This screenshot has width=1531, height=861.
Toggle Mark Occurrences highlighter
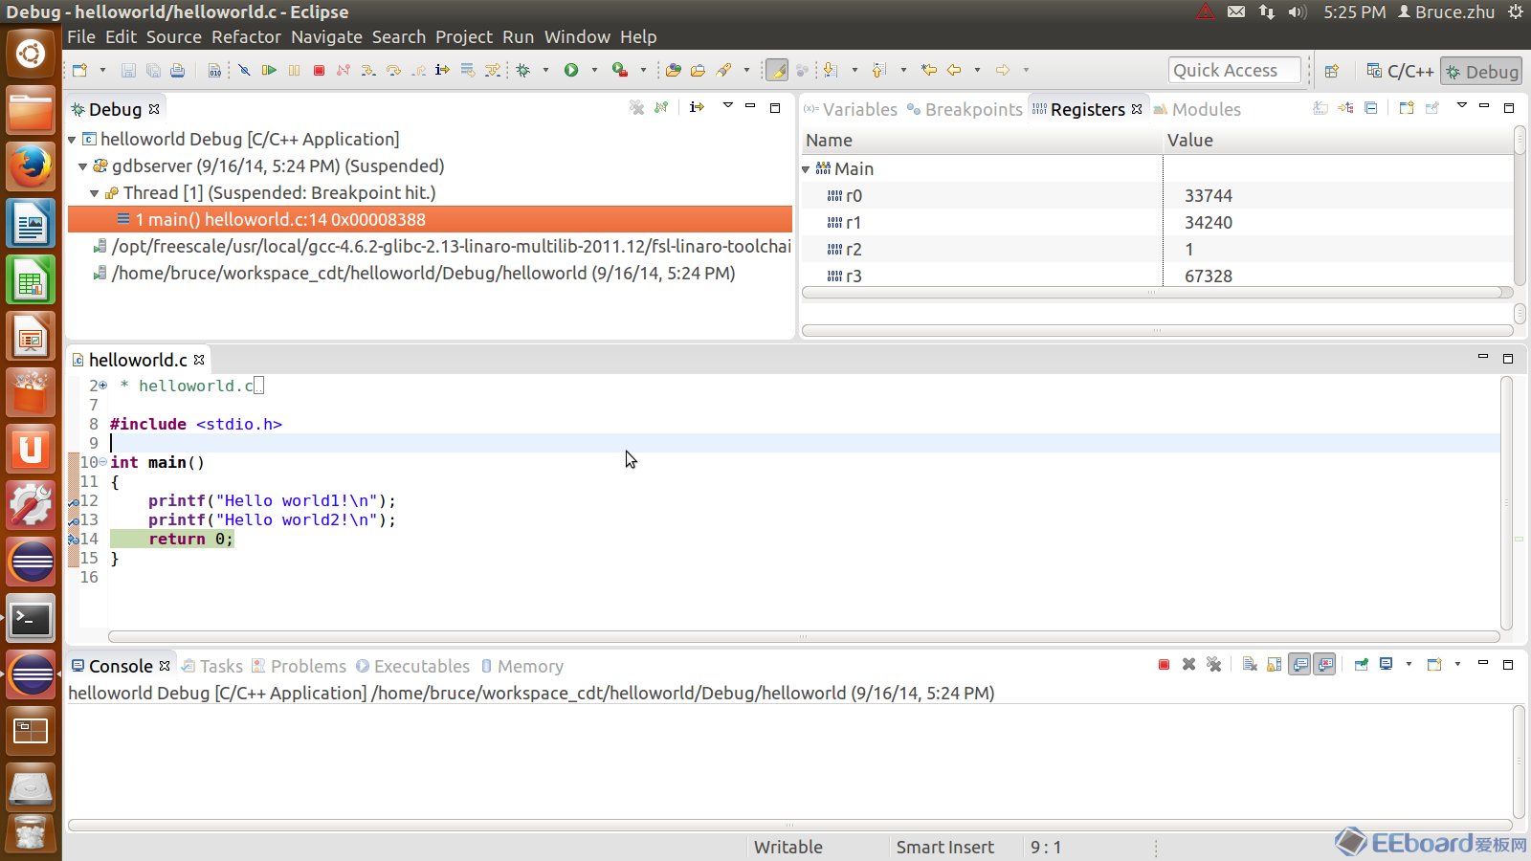point(777,70)
